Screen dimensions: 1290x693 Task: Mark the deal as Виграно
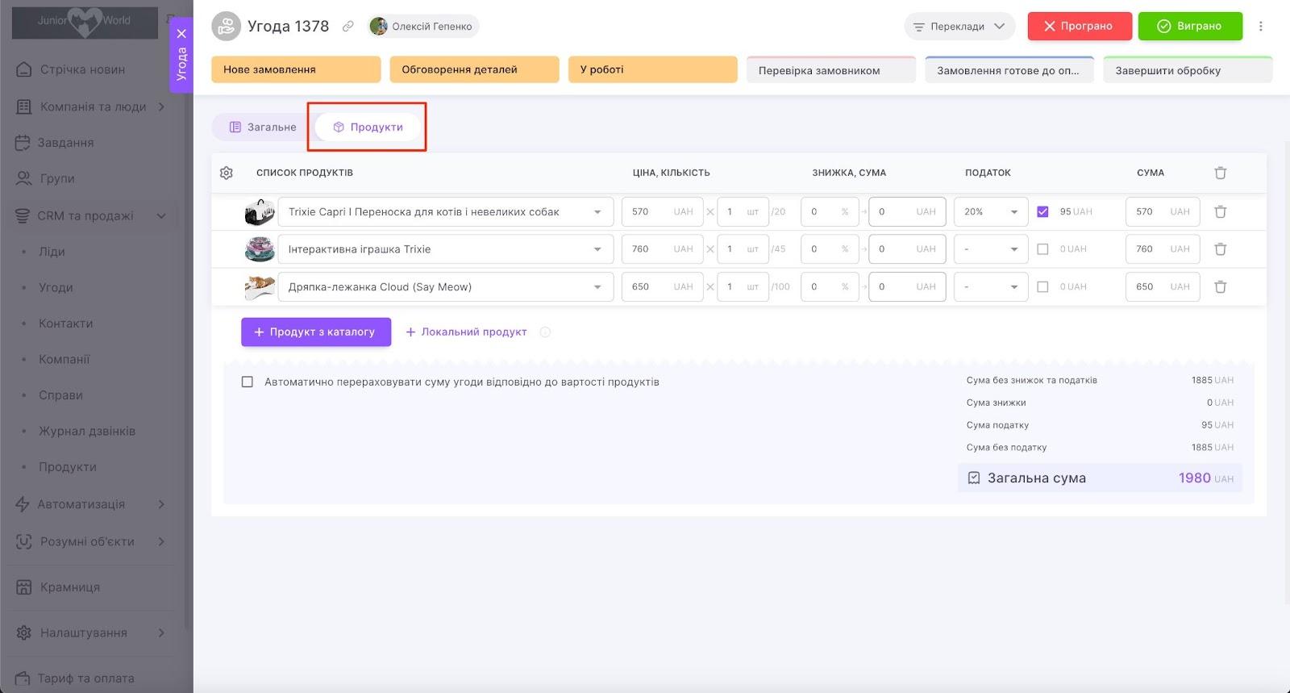point(1189,27)
